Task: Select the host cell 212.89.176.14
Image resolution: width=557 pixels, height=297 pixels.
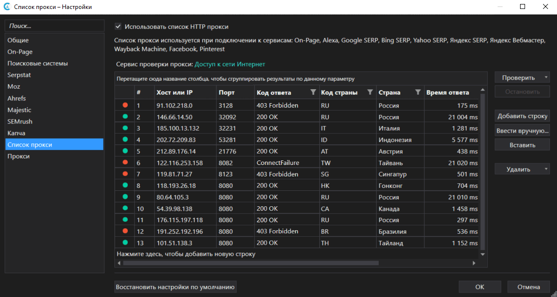Action: tap(185, 151)
